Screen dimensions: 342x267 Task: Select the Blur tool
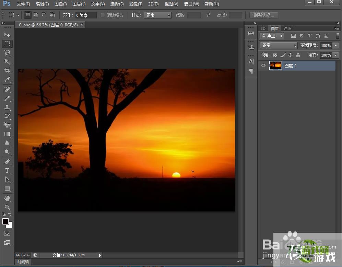click(7, 143)
